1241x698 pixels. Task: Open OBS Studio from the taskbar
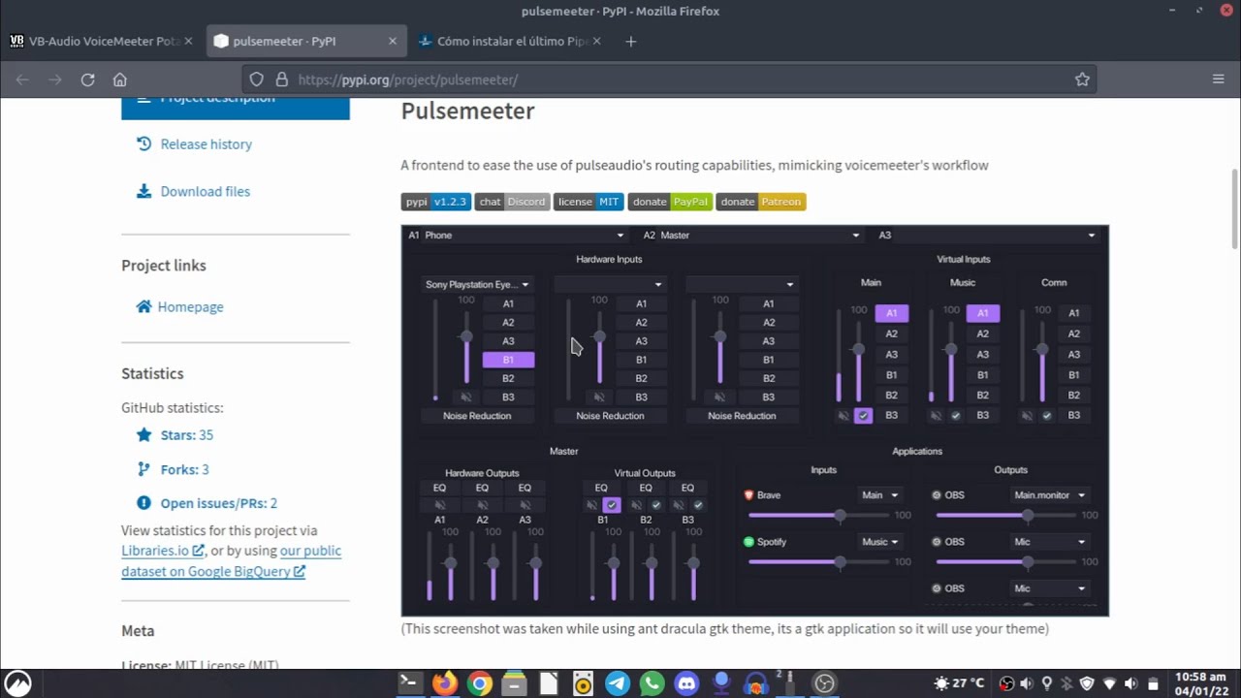[x=824, y=683]
